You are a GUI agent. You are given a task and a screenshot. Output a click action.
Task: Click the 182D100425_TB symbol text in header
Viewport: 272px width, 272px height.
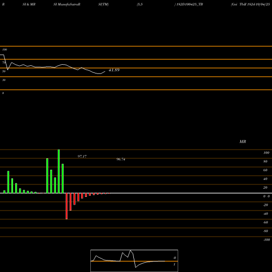(x=190, y=4)
